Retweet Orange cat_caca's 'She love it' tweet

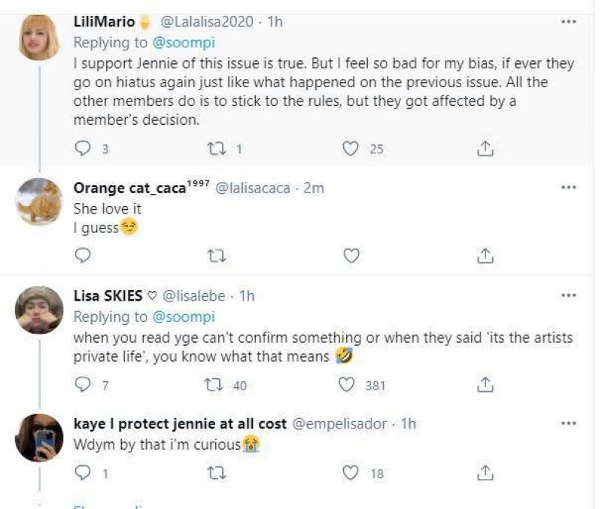[x=216, y=256]
